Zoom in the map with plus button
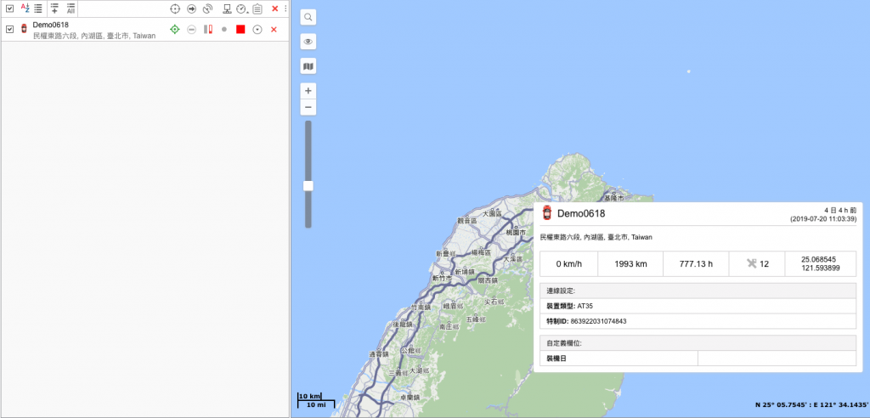 pos(308,91)
